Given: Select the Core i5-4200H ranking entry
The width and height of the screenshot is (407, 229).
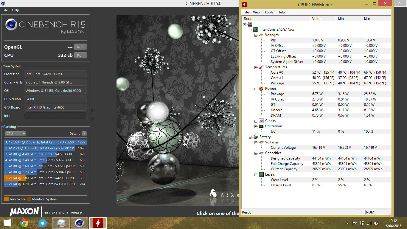Looking at the screenshot, I should point(45,178).
